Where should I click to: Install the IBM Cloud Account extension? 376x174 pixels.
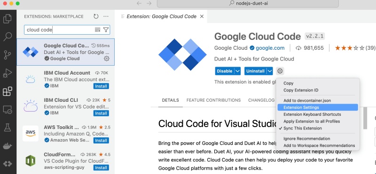point(101,86)
